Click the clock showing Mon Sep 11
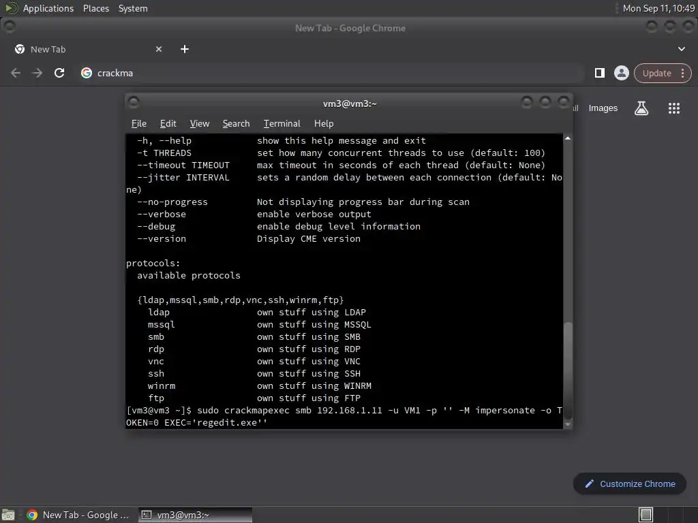This screenshot has height=523, width=698. (x=658, y=8)
